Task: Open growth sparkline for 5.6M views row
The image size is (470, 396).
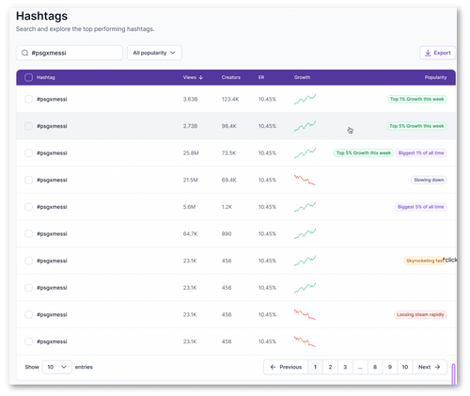Action: [305, 207]
